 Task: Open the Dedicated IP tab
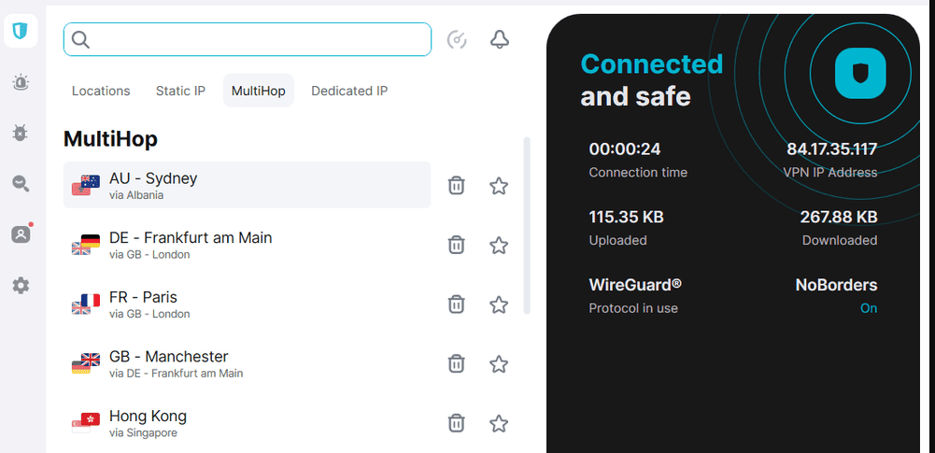tap(349, 91)
